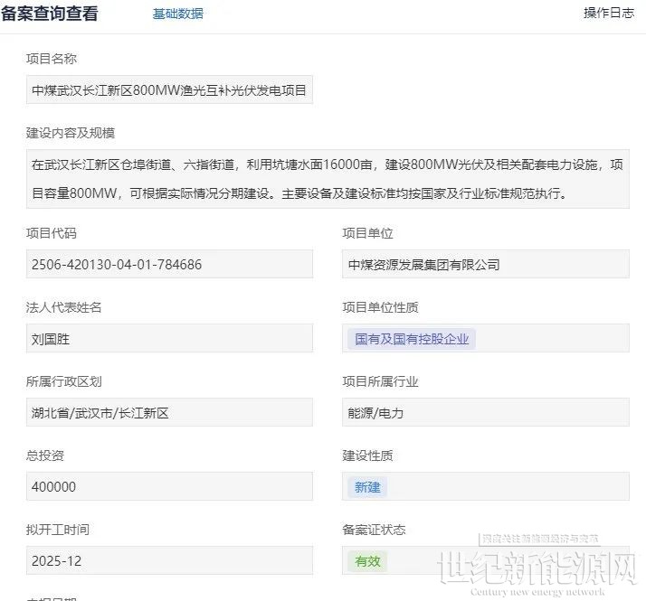
Task: Select the 备案查询查看 page title
Action: [50, 14]
